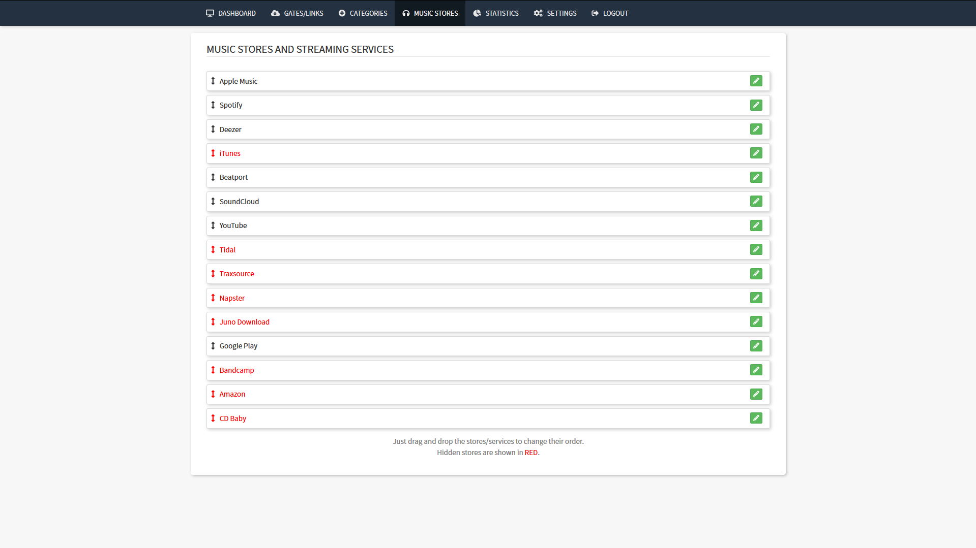Image resolution: width=976 pixels, height=548 pixels.
Task: Click the reorder arrows beside SoundCloud
Action: pos(213,201)
